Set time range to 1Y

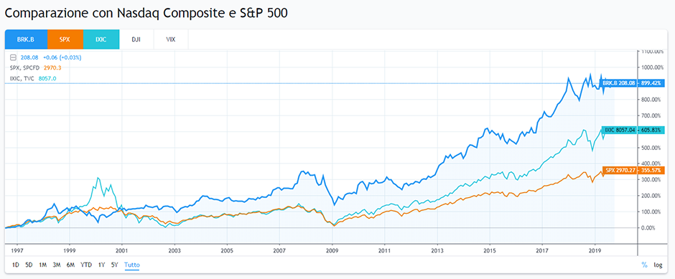click(x=101, y=265)
